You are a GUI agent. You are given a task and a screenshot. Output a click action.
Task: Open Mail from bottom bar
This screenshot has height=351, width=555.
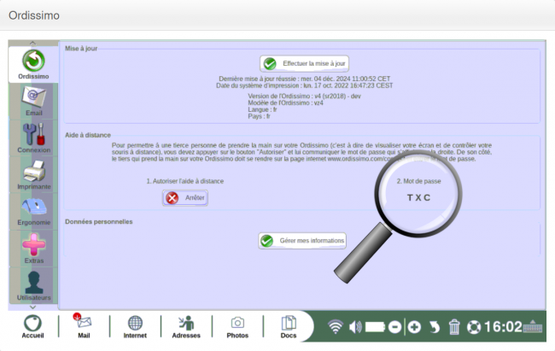click(84, 327)
